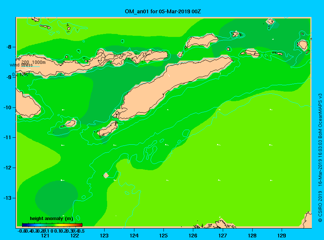Click longitude label "124" on the horizontal axis

(x=134, y=236)
